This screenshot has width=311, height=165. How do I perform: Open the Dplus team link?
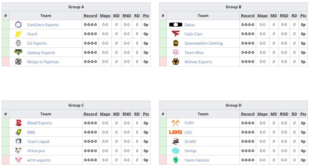[x=189, y=25]
